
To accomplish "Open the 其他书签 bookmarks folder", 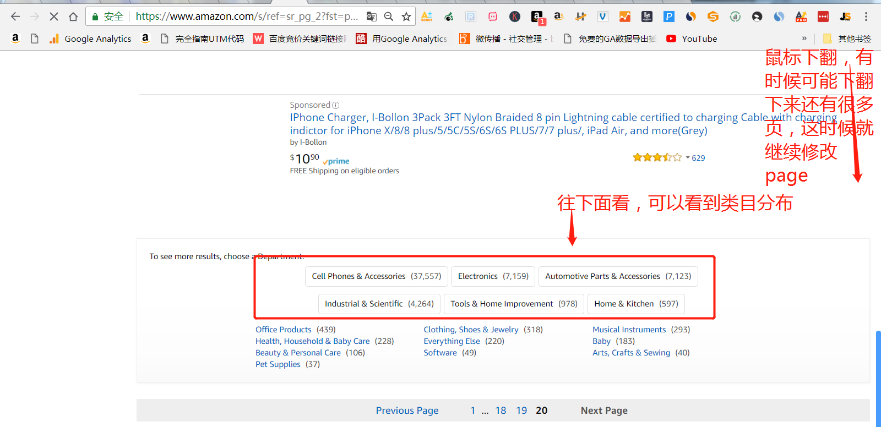I will pos(847,39).
